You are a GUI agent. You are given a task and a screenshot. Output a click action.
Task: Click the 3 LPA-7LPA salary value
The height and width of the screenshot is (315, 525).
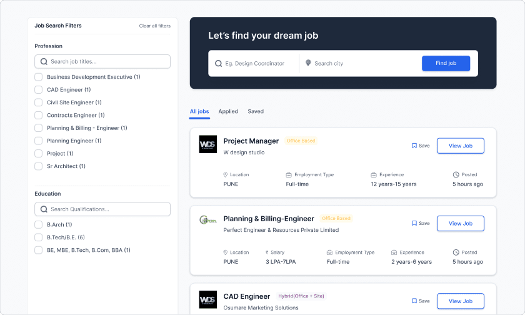click(281, 262)
